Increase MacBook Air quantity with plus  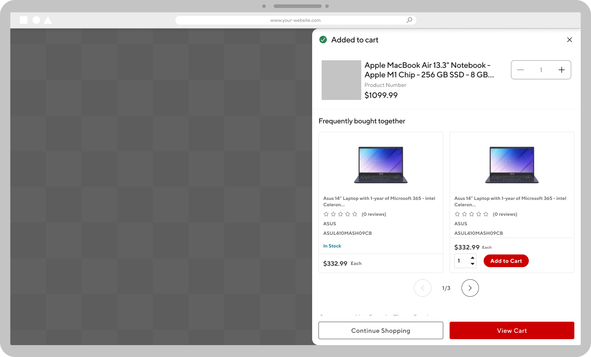point(561,70)
